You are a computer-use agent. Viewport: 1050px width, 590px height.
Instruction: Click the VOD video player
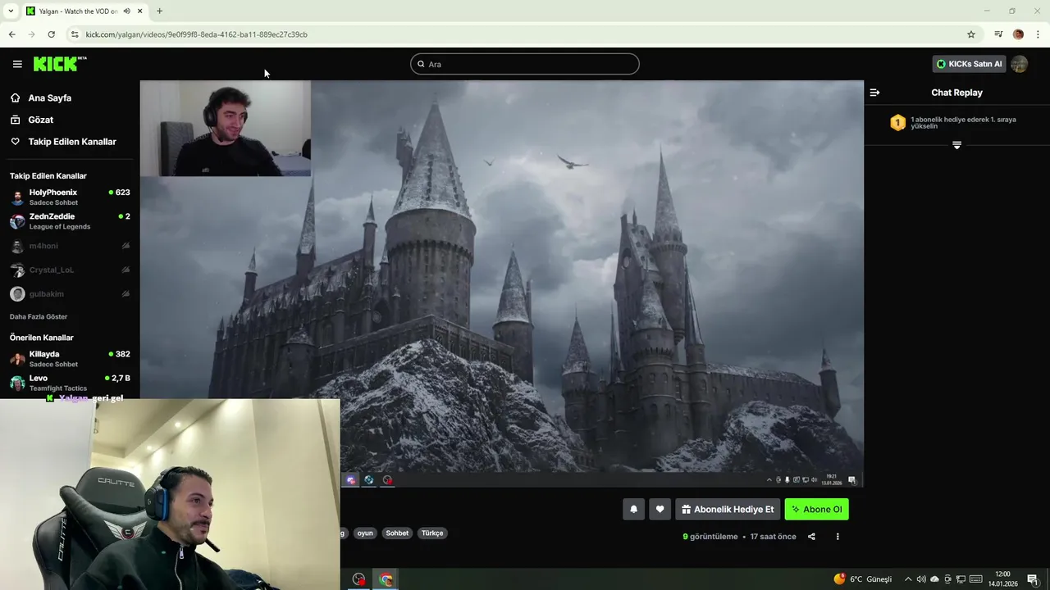[501, 283]
